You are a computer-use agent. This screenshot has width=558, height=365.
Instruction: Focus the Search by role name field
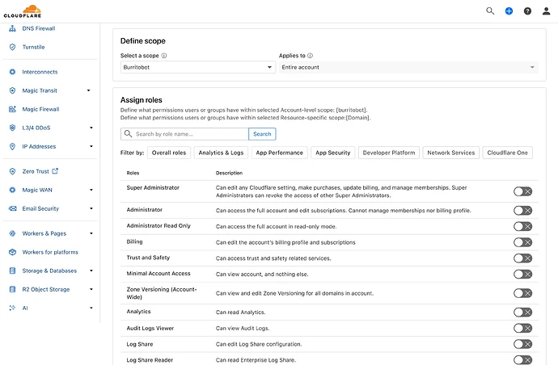[x=184, y=134]
